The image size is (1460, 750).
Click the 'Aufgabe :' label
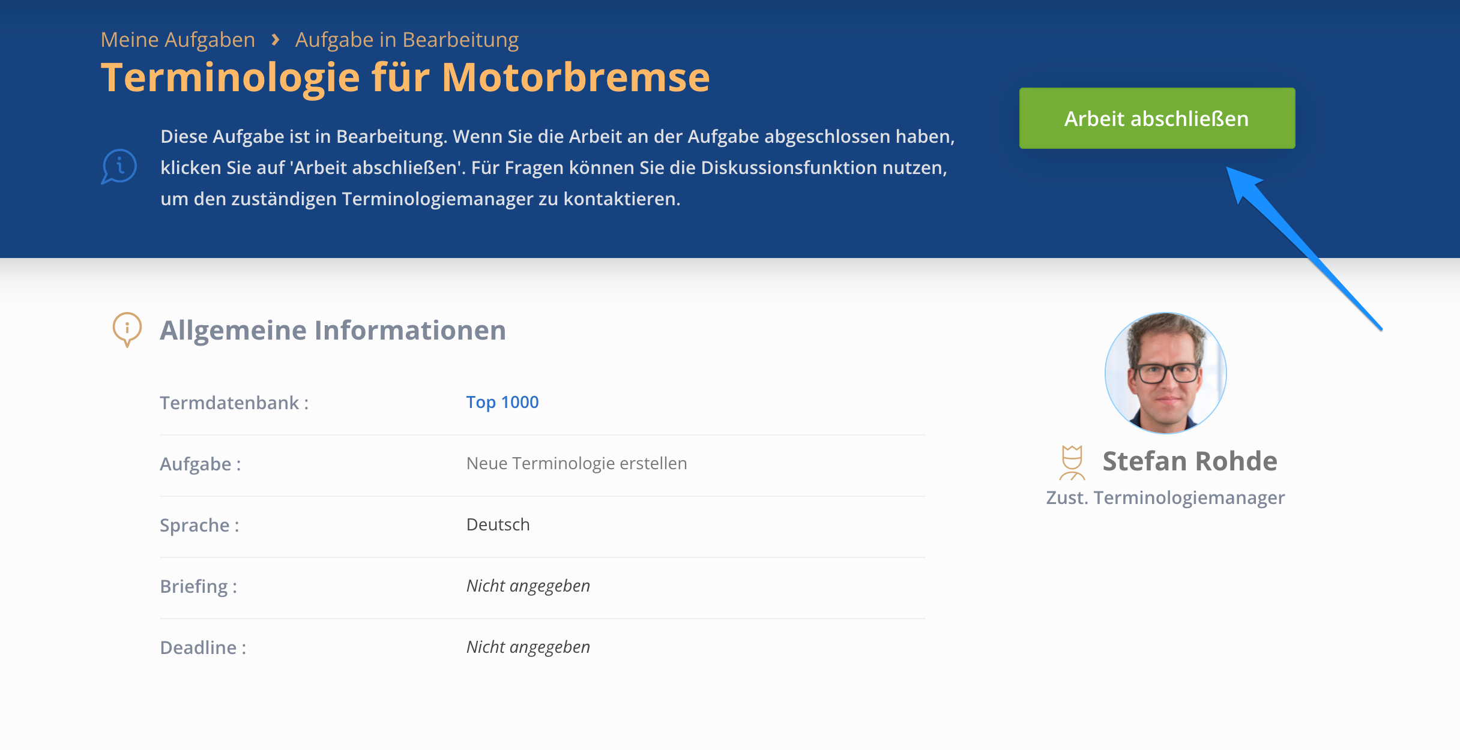click(x=201, y=464)
